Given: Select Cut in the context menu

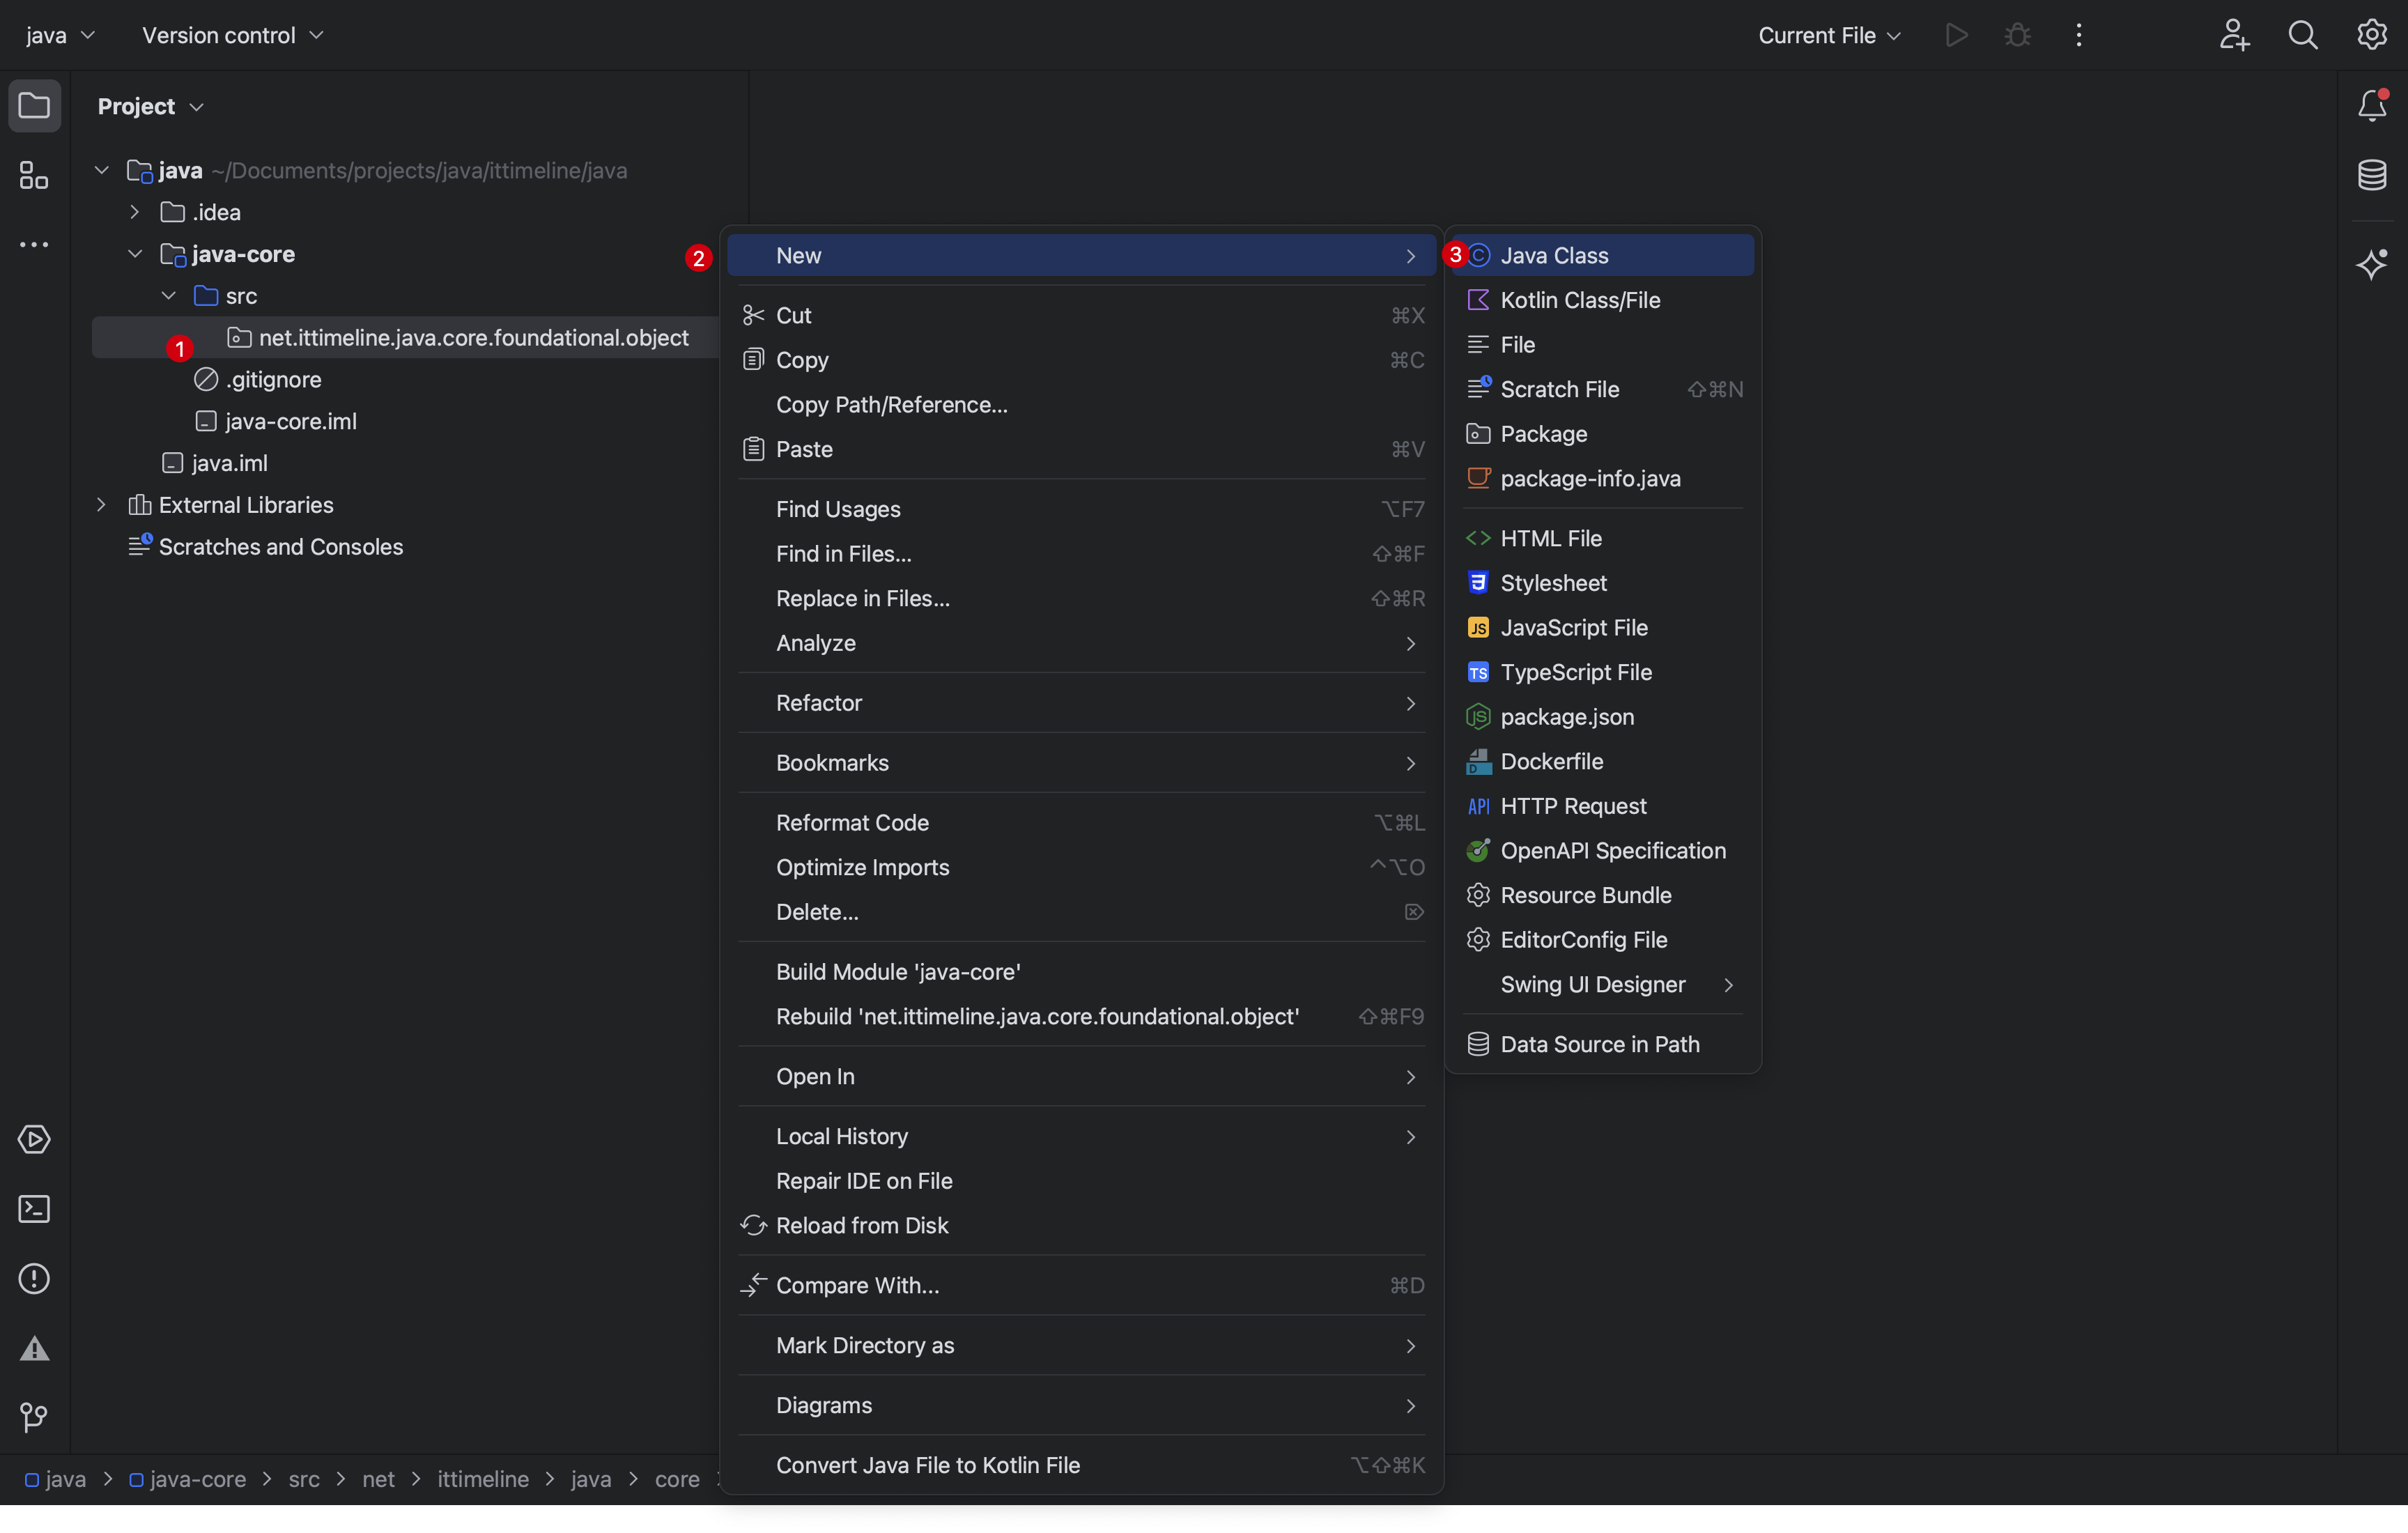Looking at the screenshot, I should pyautogui.click(x=1082, y=315).
